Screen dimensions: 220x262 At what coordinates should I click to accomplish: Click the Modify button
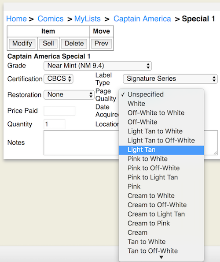coord(22,44)
